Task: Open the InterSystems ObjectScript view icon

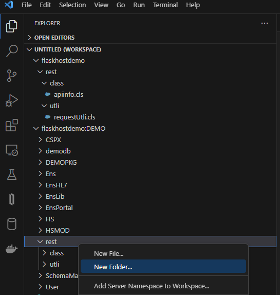Action: coord(12,199)
